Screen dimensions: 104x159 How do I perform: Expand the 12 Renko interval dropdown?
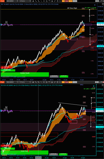point(25,1)
